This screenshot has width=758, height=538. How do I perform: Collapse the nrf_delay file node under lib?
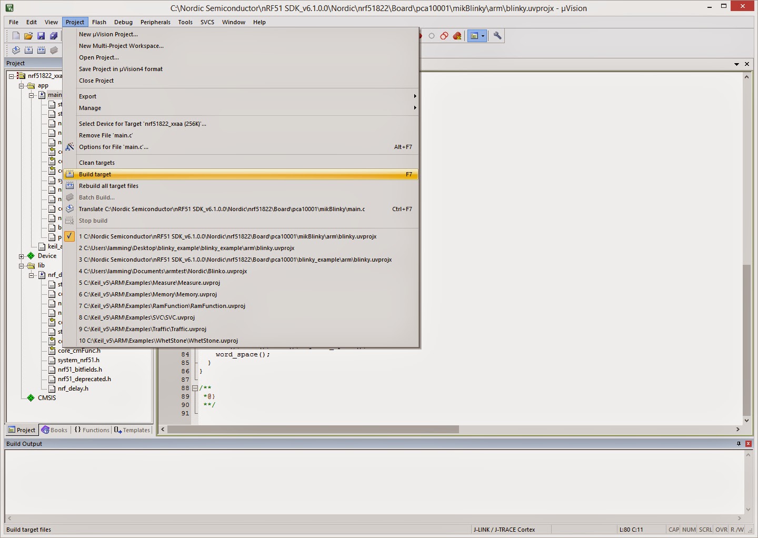(x=32, y=275)
